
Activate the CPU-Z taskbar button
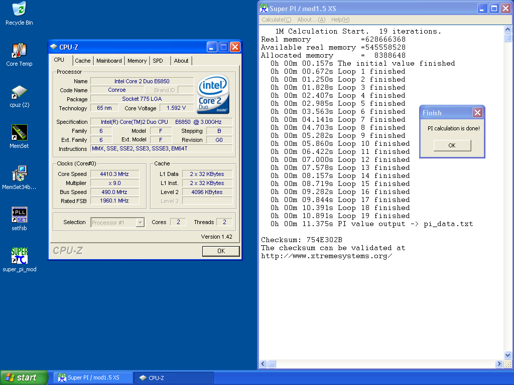[x=174, y=378]
